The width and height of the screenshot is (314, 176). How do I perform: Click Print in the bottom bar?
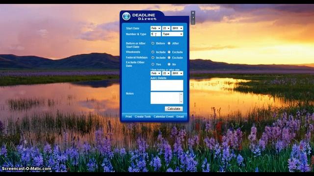coord(129,116)
